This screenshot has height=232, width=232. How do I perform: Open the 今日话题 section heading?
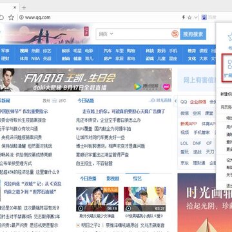click(86, 101)
